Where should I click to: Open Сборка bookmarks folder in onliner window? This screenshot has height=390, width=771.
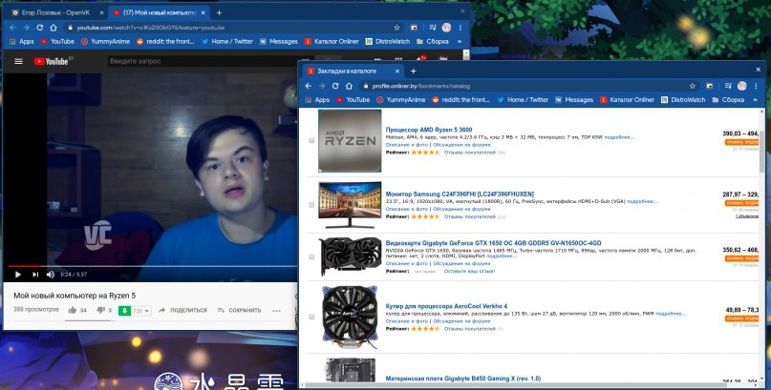point(728,99)
